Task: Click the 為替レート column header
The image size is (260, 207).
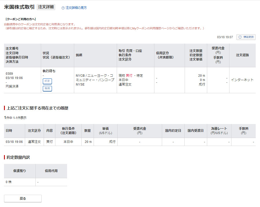Action: click(219, 131)
